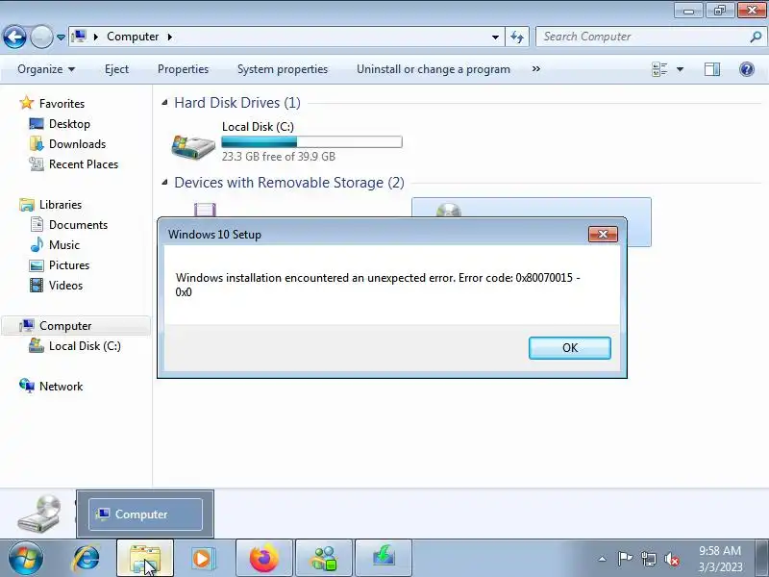Screen dimensions: 769x577
Task: Select the highlighted DVD drive item
Action: (532, 207)
